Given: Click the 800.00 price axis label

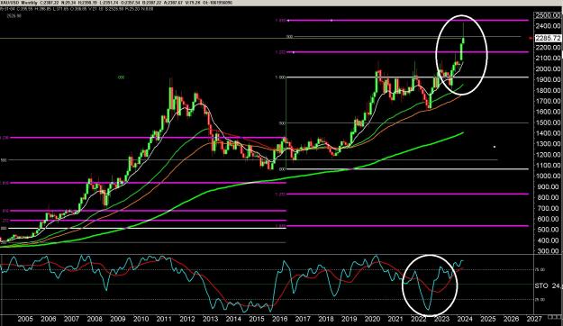Looking at the screenshot, I should [549, 197].
